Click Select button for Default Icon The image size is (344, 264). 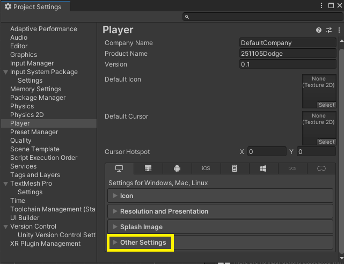(326, 105)
